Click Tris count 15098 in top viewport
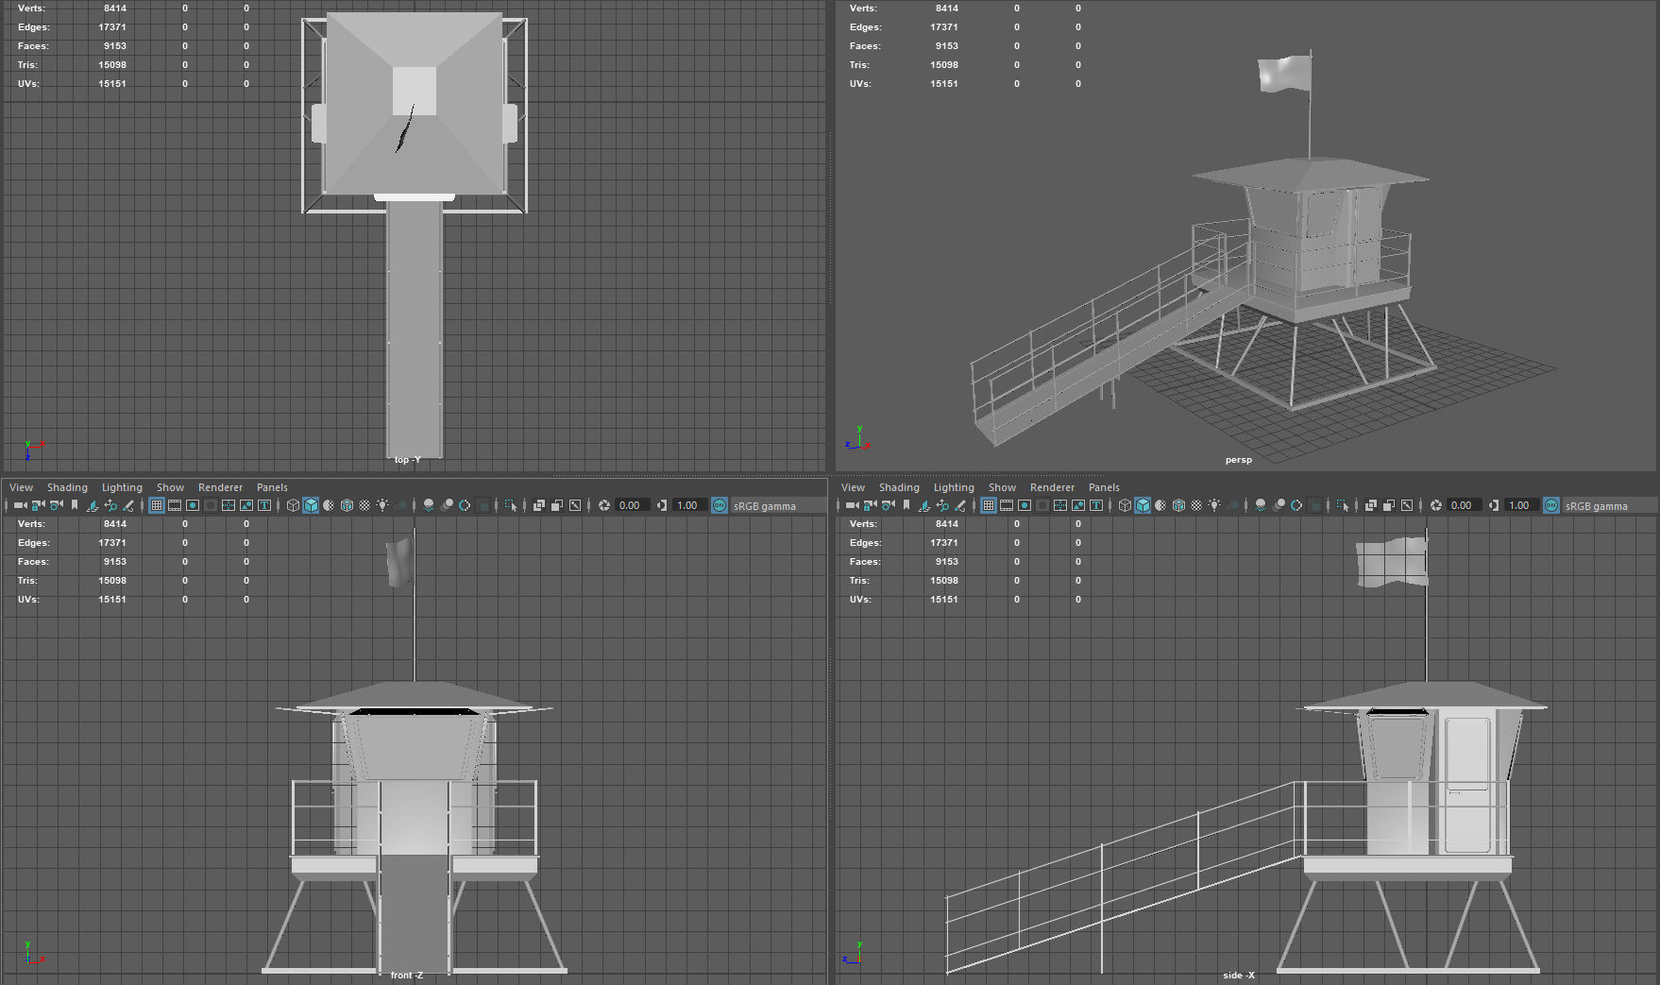This screenshot has height=985, width=1660. (112, 64)
